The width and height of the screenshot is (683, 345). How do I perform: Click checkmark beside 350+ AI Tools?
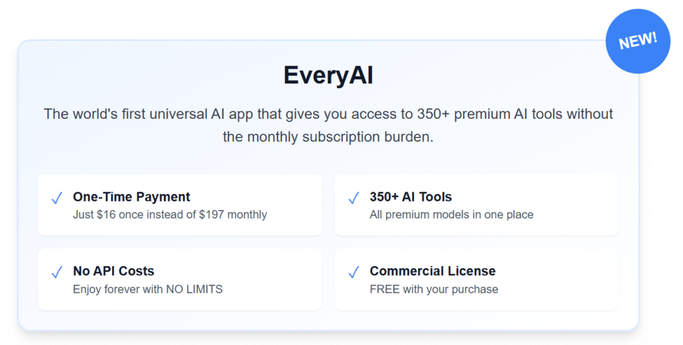coord(354,198)
